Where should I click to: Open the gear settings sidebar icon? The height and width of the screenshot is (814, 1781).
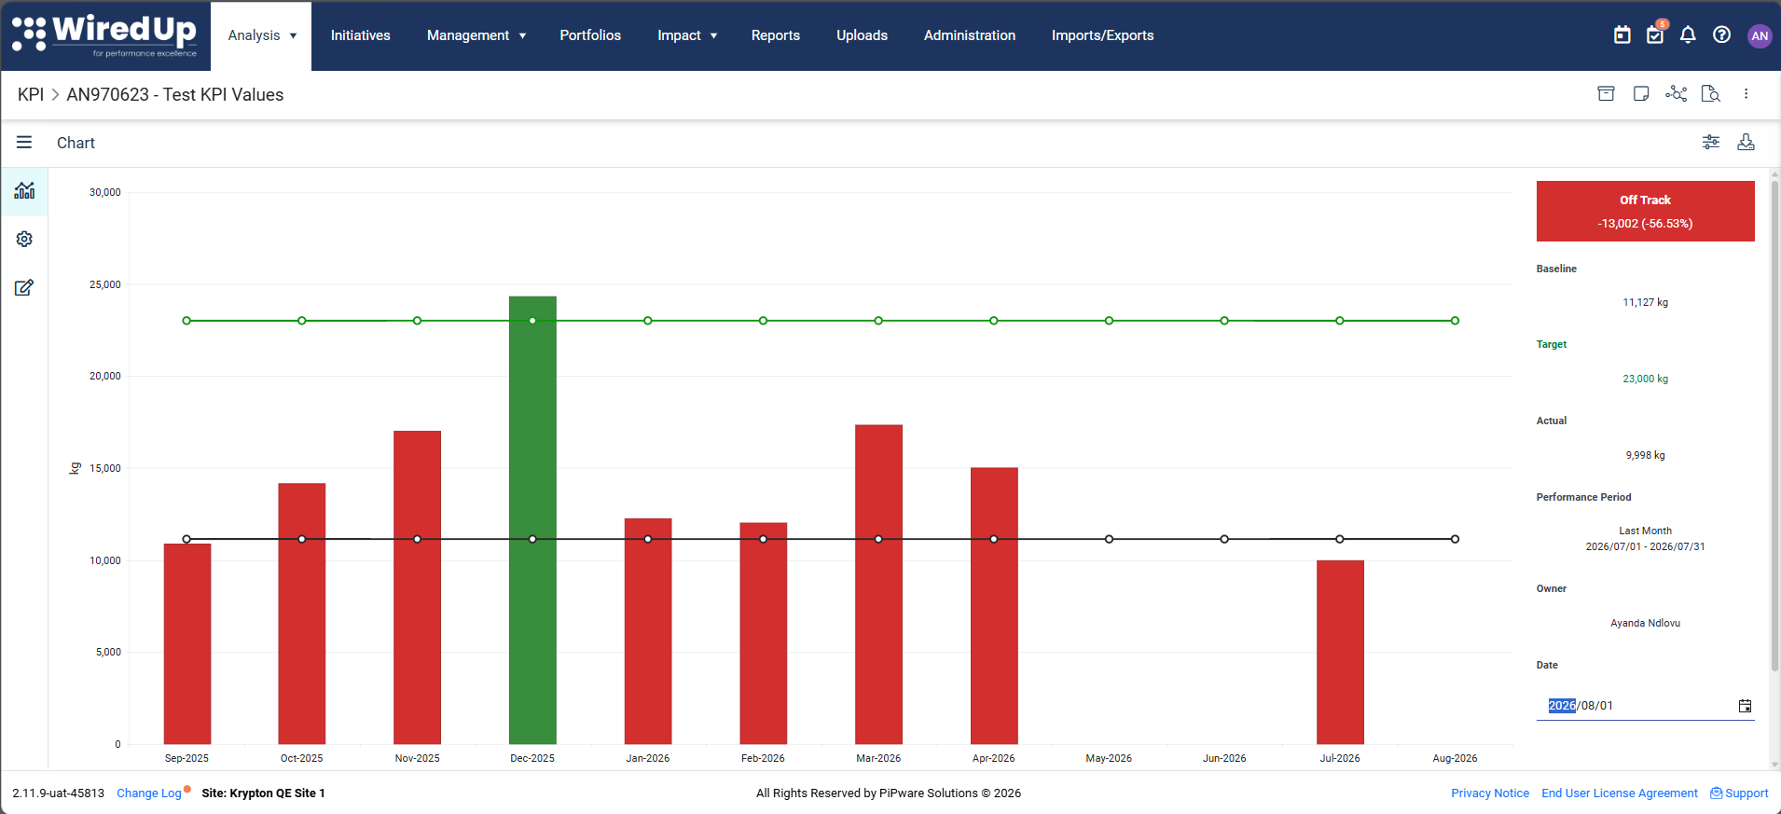[24, 239]
